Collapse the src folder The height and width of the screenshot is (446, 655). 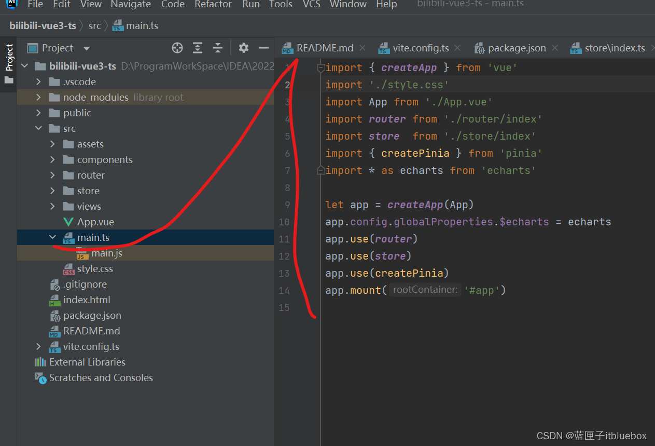[x=38, y=129]
